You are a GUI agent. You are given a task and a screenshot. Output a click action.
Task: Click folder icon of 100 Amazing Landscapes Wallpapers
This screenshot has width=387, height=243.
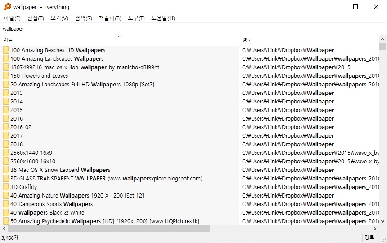tap(6, 58)
